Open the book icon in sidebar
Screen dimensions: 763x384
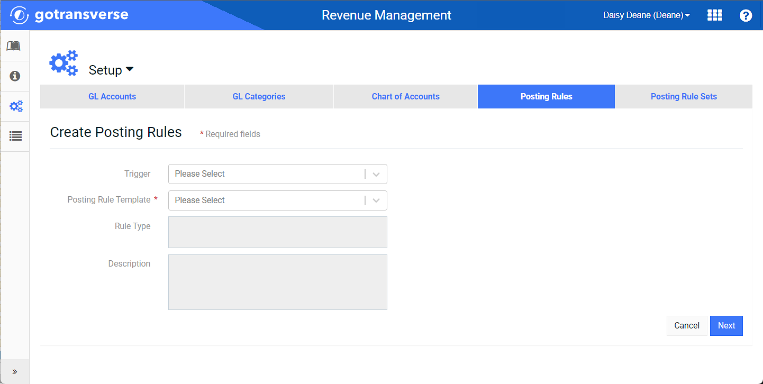coord(14,46)
